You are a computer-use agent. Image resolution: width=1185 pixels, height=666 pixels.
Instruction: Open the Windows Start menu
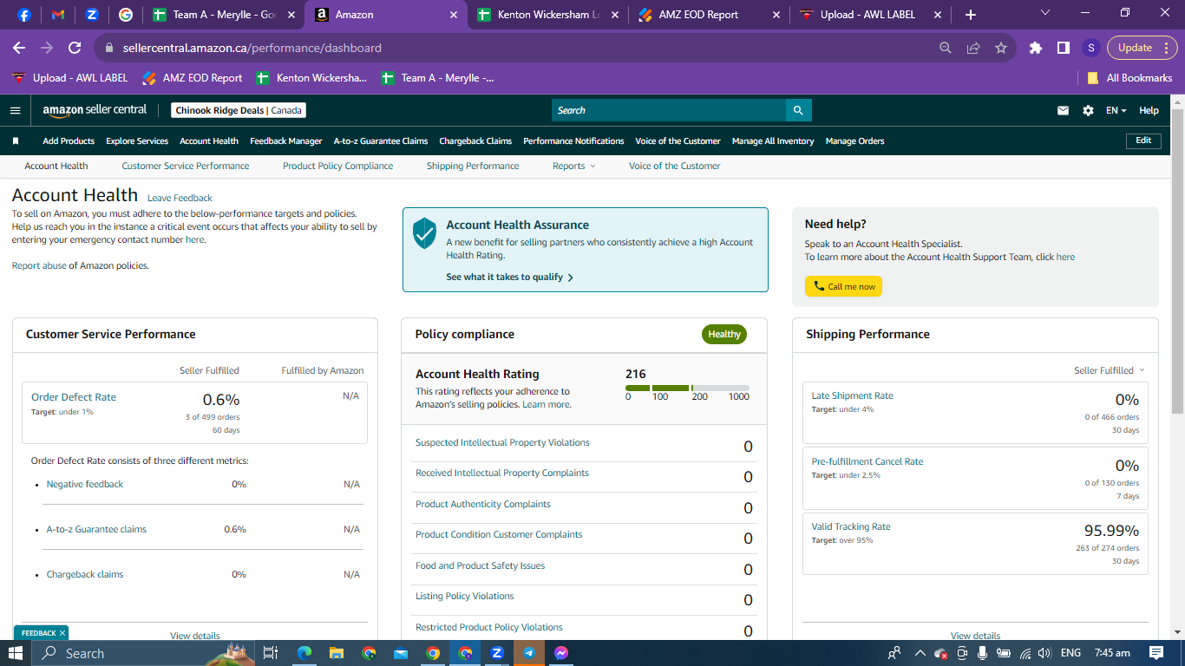(16, 653)
